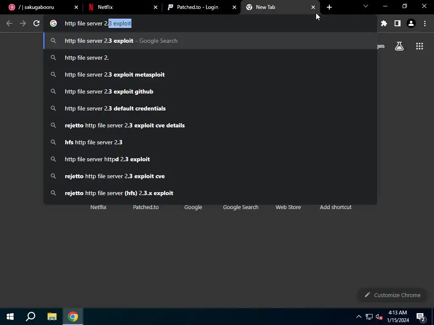The width and height of the screenshot is (434, 325).
Task: Click search icon beside 'exploit github' suggestion
Action: [53, 91]
